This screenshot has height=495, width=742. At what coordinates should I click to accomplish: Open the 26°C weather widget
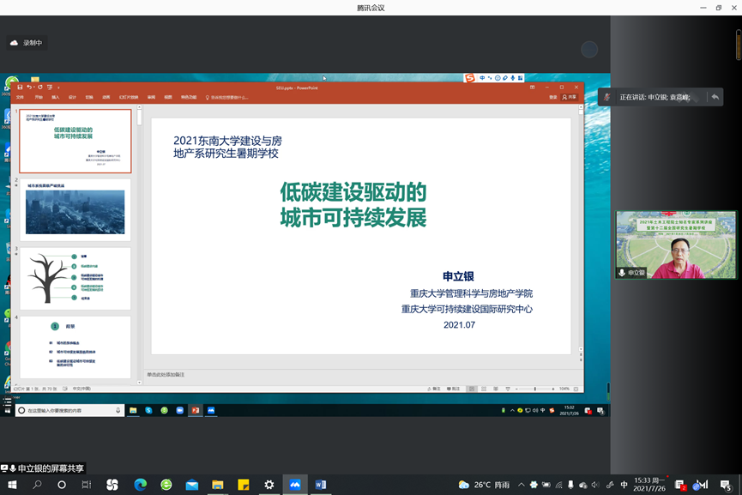(485, 485)
